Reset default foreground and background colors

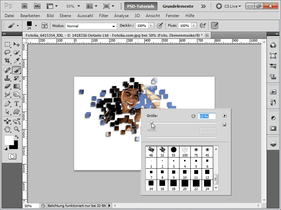pyautogui.click(x=6, y=148)
